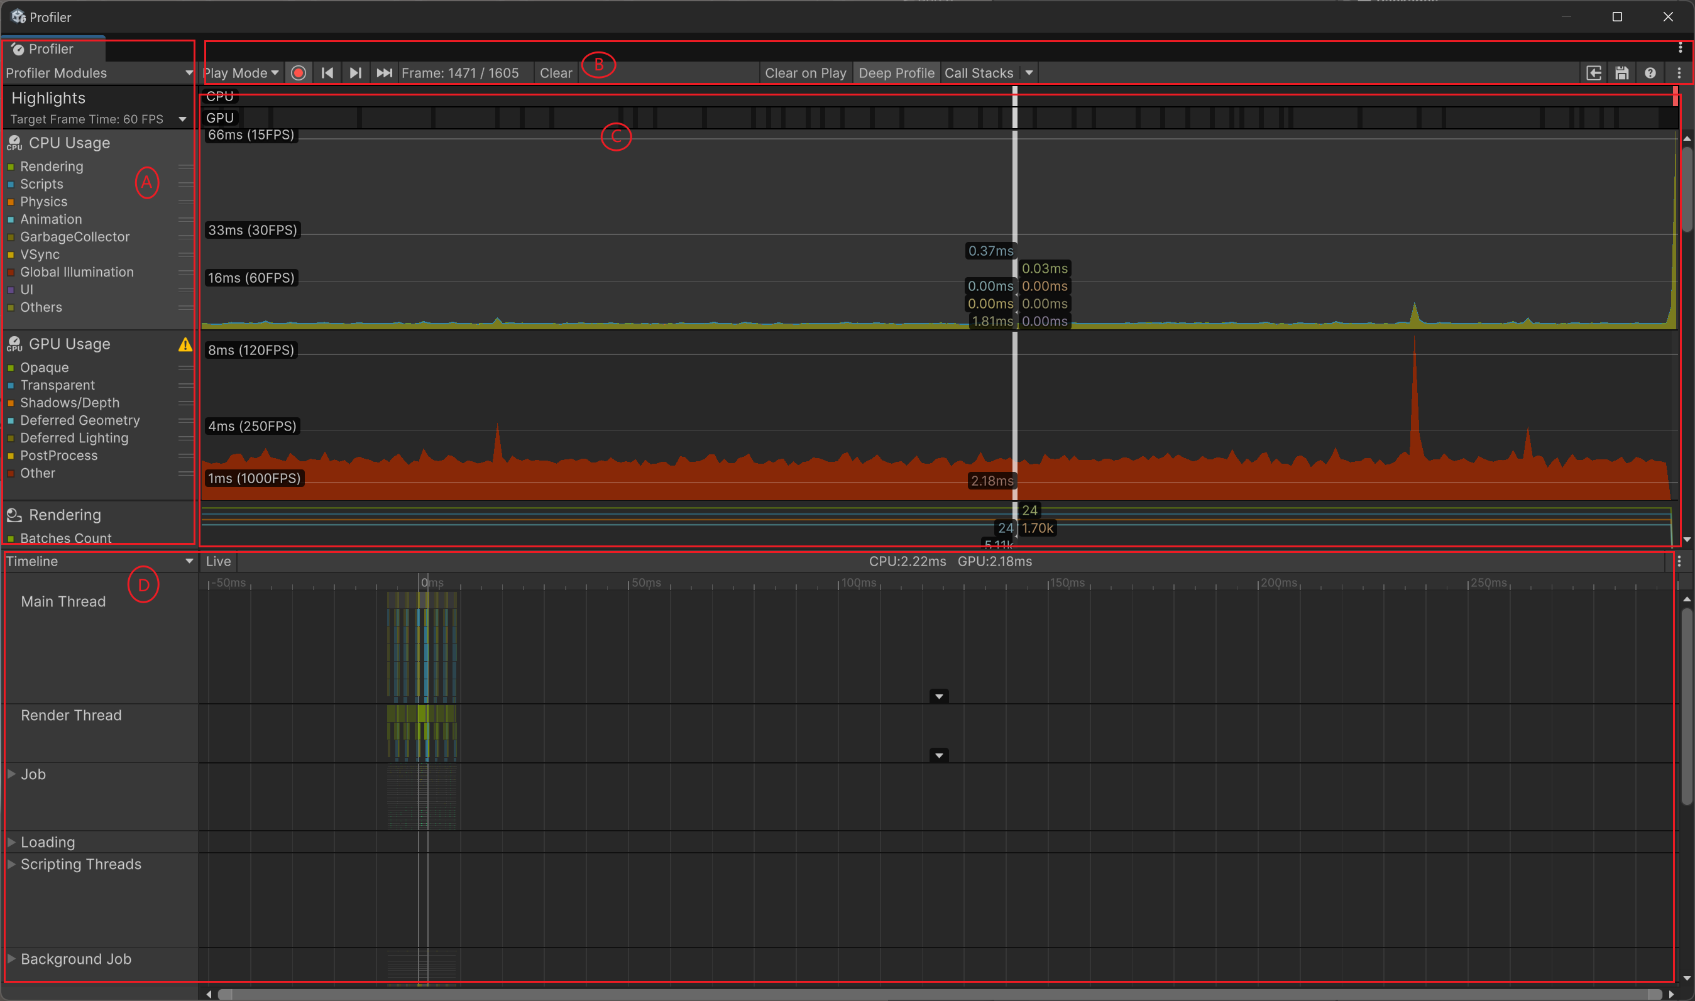Image resolution: width=1695 pixels, height=1001 pixels.
Task: Open the Profiler Modules dropdown
Action: click(x=99, y=73)
